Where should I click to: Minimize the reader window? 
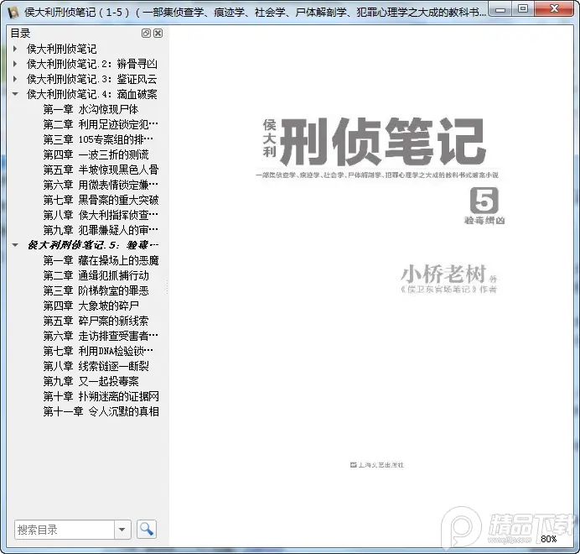(x=500, y=9)
